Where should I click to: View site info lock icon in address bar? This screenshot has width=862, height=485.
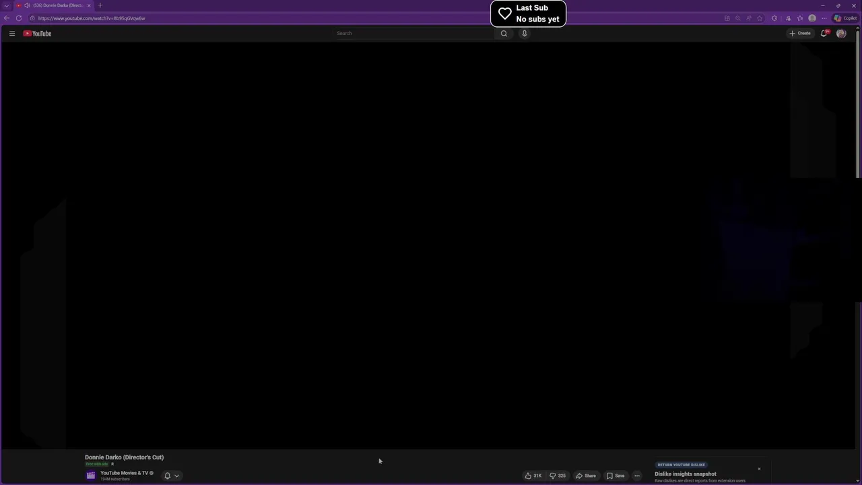(32, 18)
